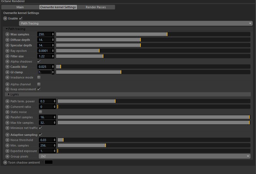
Task: Click the animation dot beside Parallel samples
Action: (x=7, y=117)
